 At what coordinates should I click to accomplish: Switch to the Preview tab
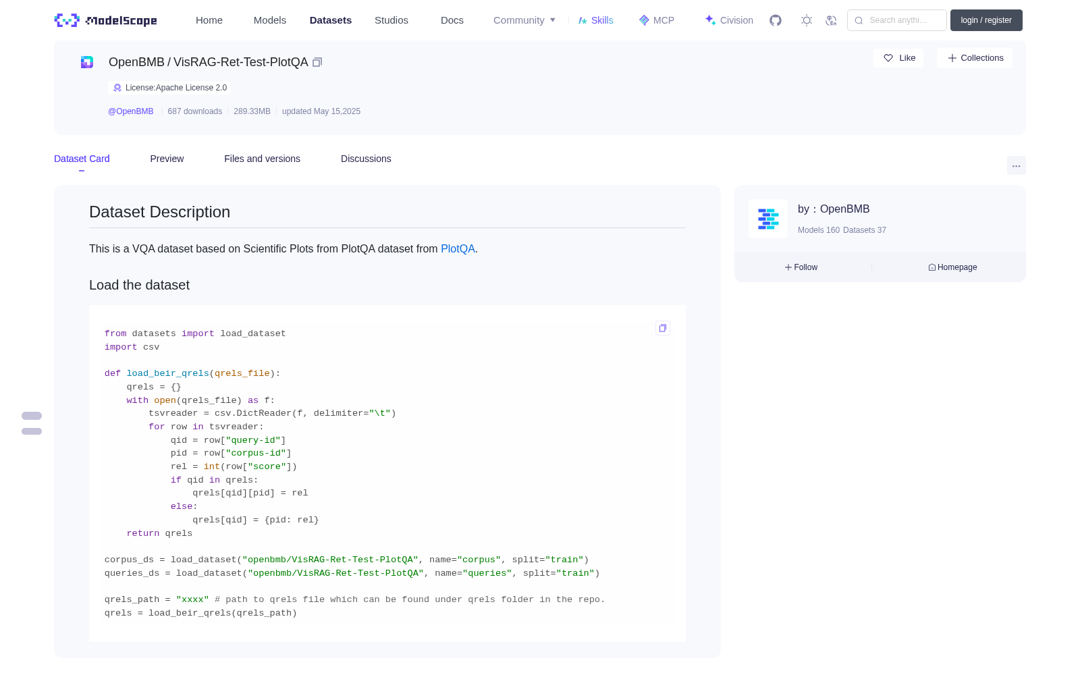pyautogui.click(x=167, y=159)
